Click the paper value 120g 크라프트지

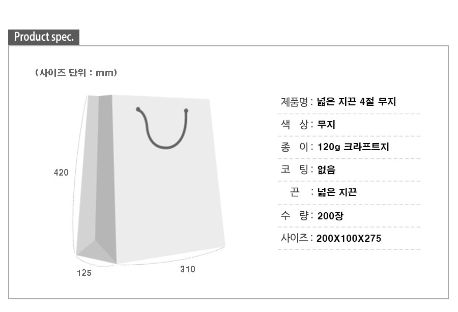coord(353,147)
